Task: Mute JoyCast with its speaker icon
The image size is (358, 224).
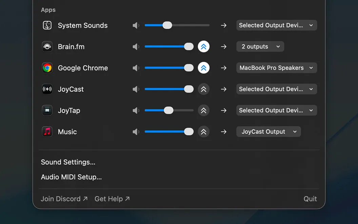Action: 136,89
